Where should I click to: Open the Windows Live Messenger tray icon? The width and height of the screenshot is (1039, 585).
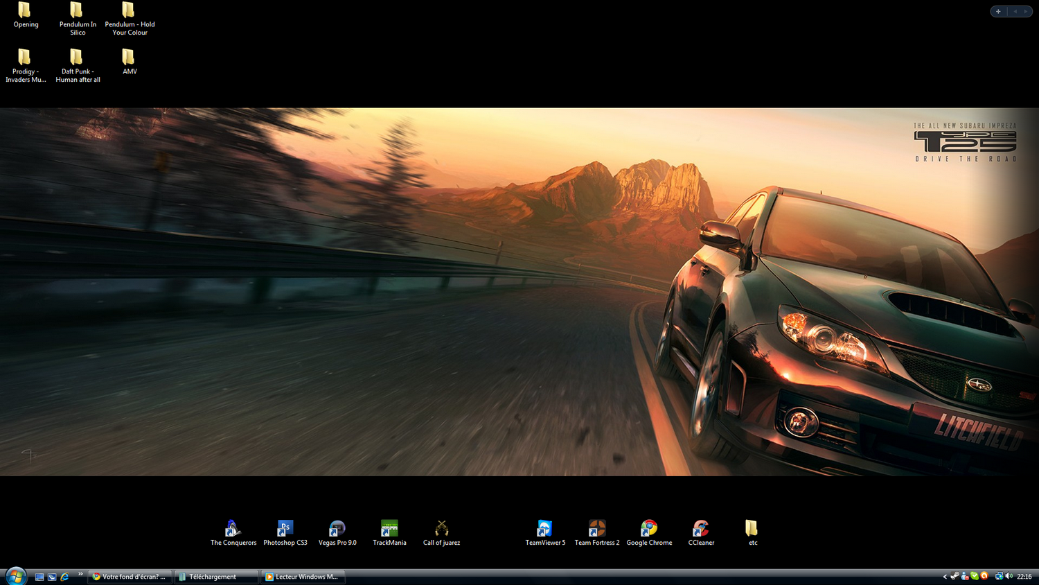pos(965,576)
